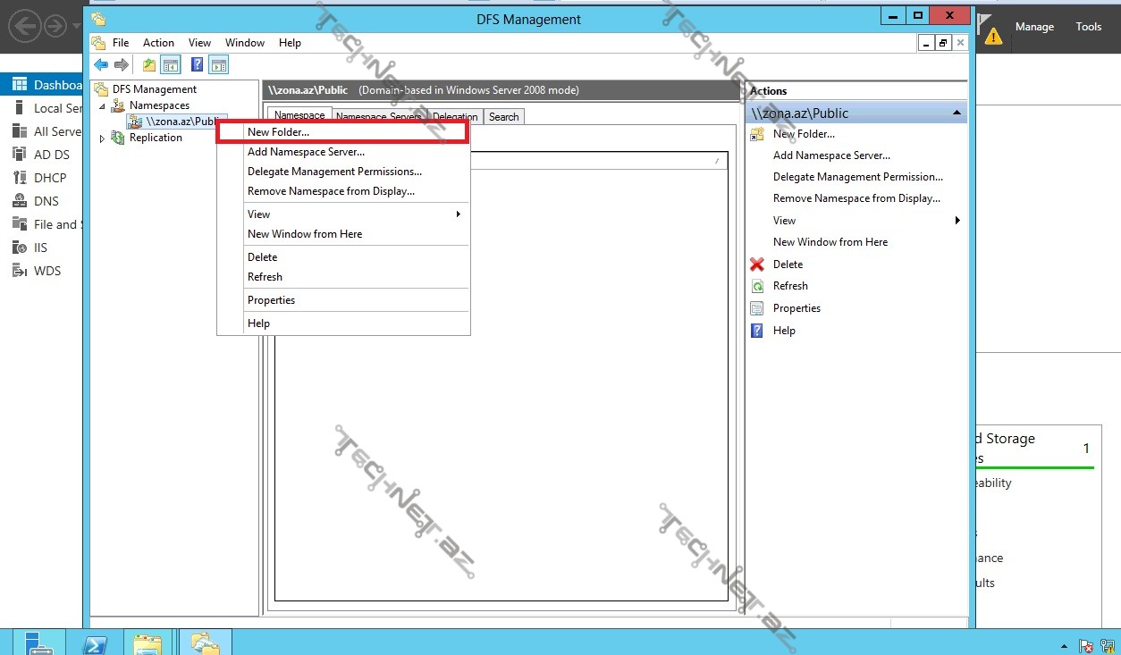Image resolution: width=1121 pixels, height=655 pixels.
Task: Open the Action menu in the menu bar
Action: 158,43
